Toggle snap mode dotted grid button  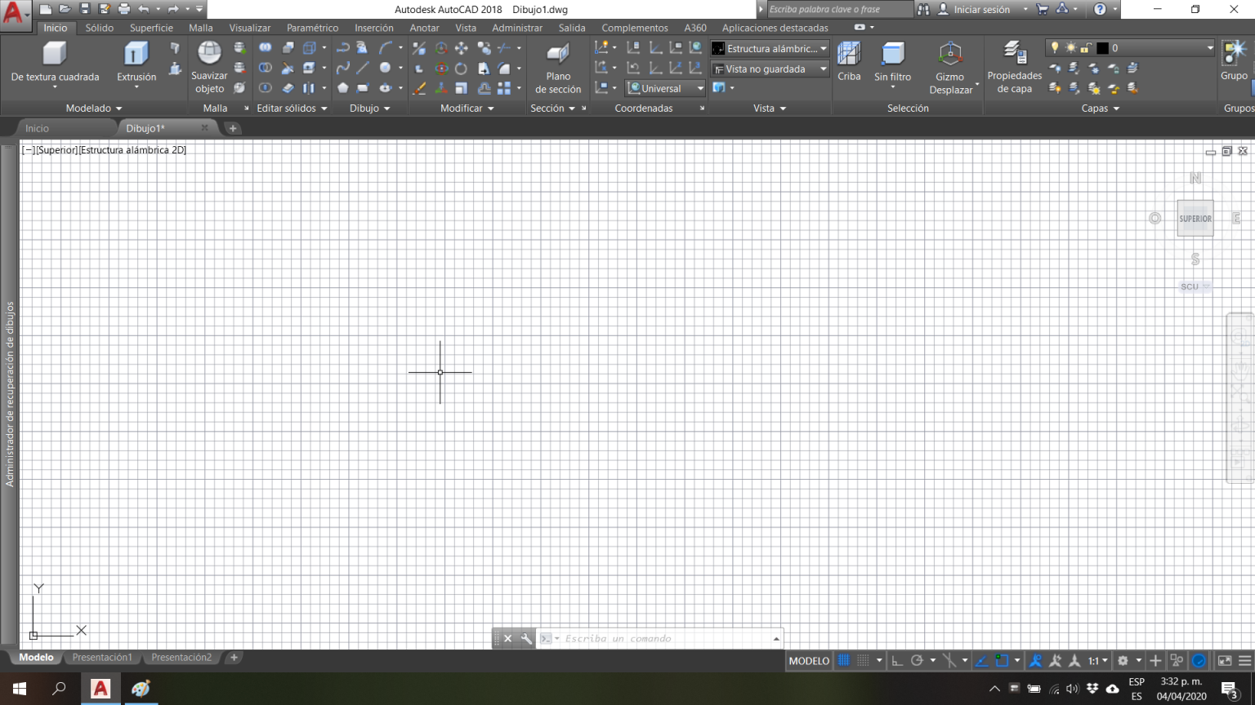[863, 661]
